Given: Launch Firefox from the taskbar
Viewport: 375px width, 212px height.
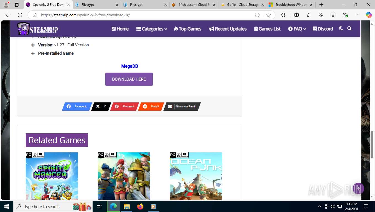Looking at the screenshot, I should tap(140, 206).
